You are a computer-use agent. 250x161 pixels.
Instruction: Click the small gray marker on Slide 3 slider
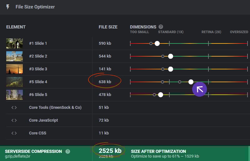point(163,69)
